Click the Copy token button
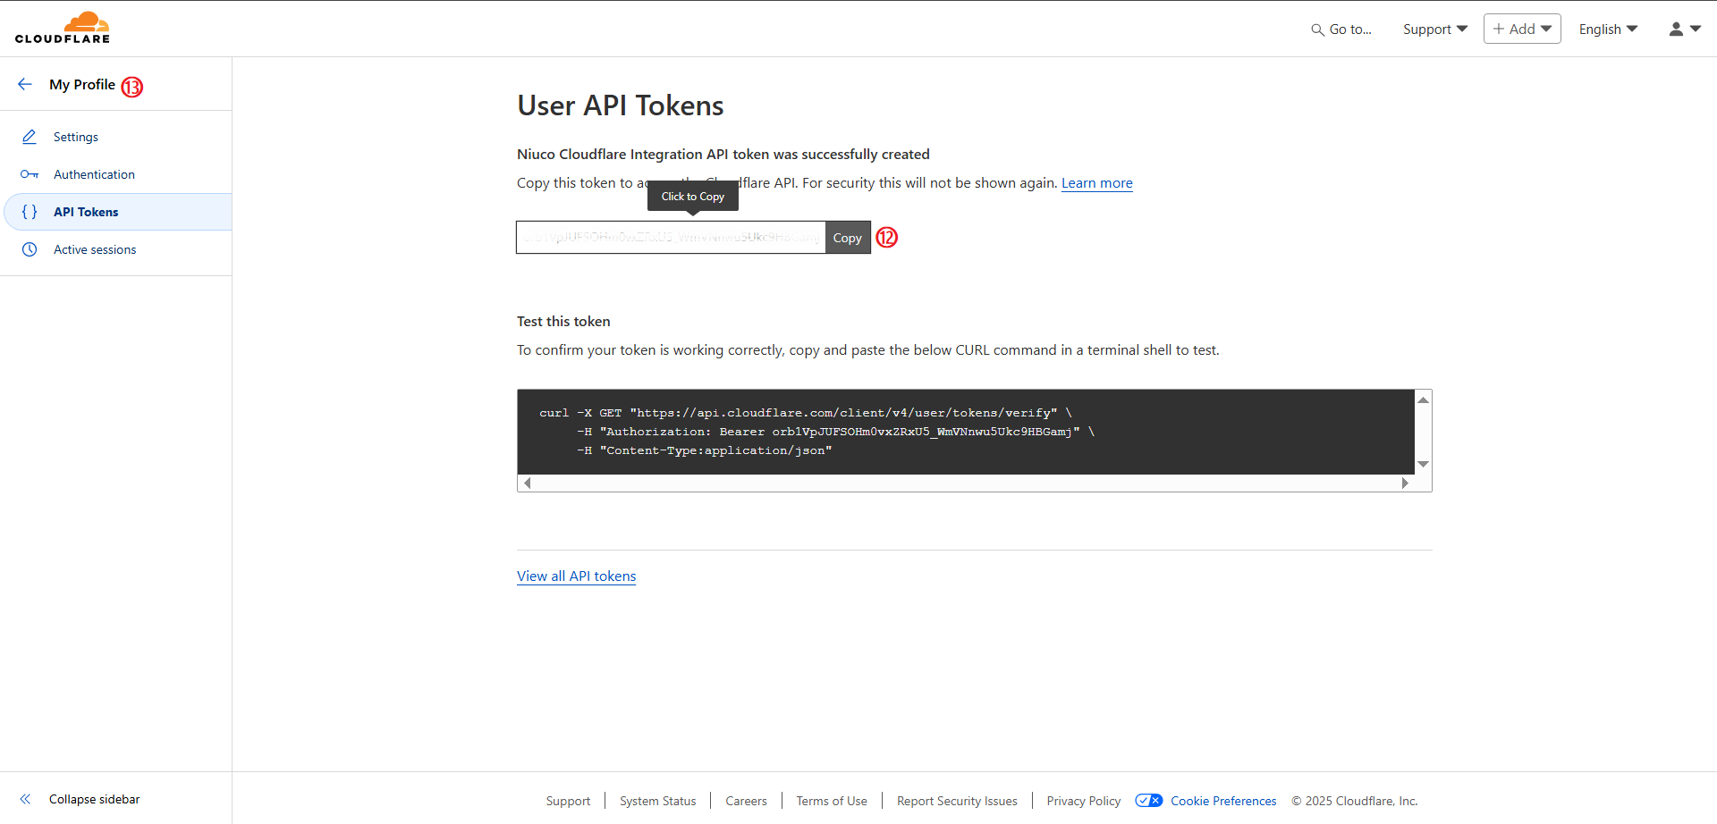Image resolution: width=1717 pixels, height=824 pixels. [x=848, y=238]
